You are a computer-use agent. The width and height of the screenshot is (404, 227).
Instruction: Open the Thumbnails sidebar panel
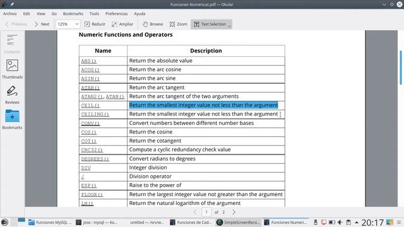tap(12, 69)
